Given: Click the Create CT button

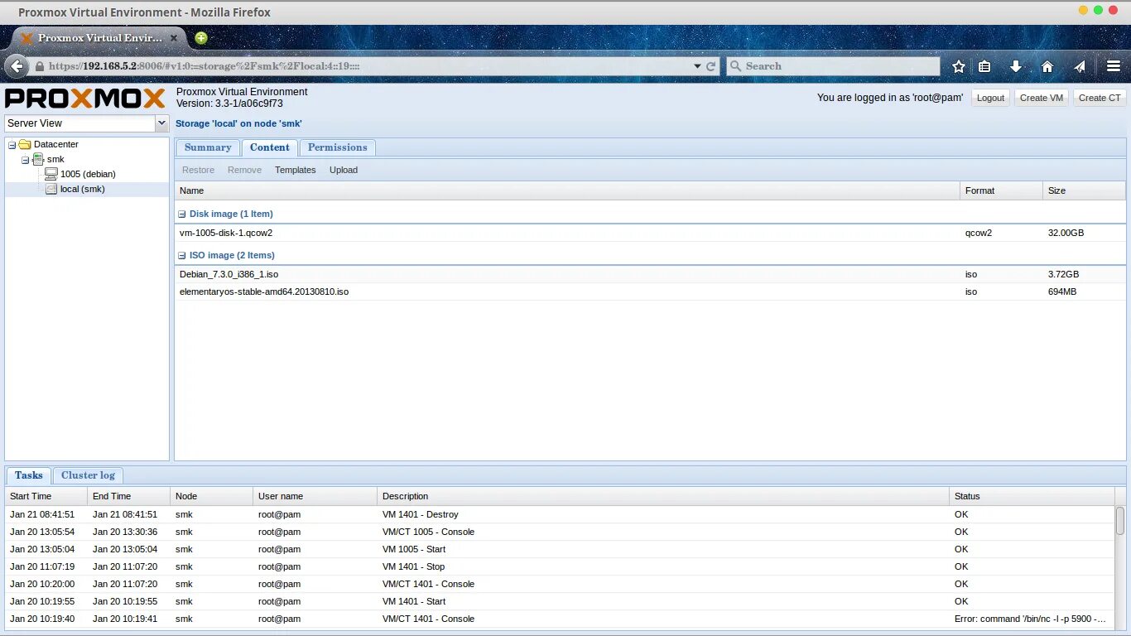Looking at the screenshot, I should pyautogui.click(x=1100, y=98).
